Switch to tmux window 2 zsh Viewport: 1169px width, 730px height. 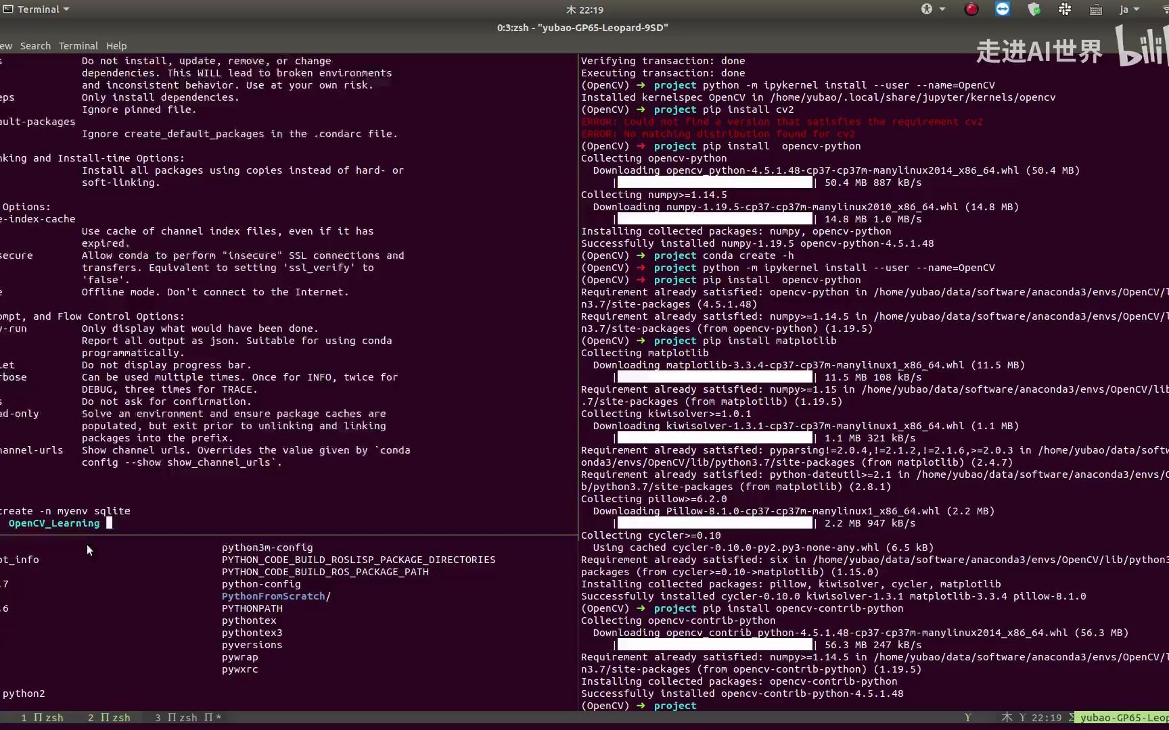tap(109, 718)
